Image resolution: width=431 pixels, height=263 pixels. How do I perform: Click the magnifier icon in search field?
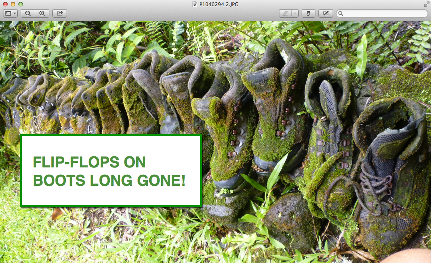[341, 13]
